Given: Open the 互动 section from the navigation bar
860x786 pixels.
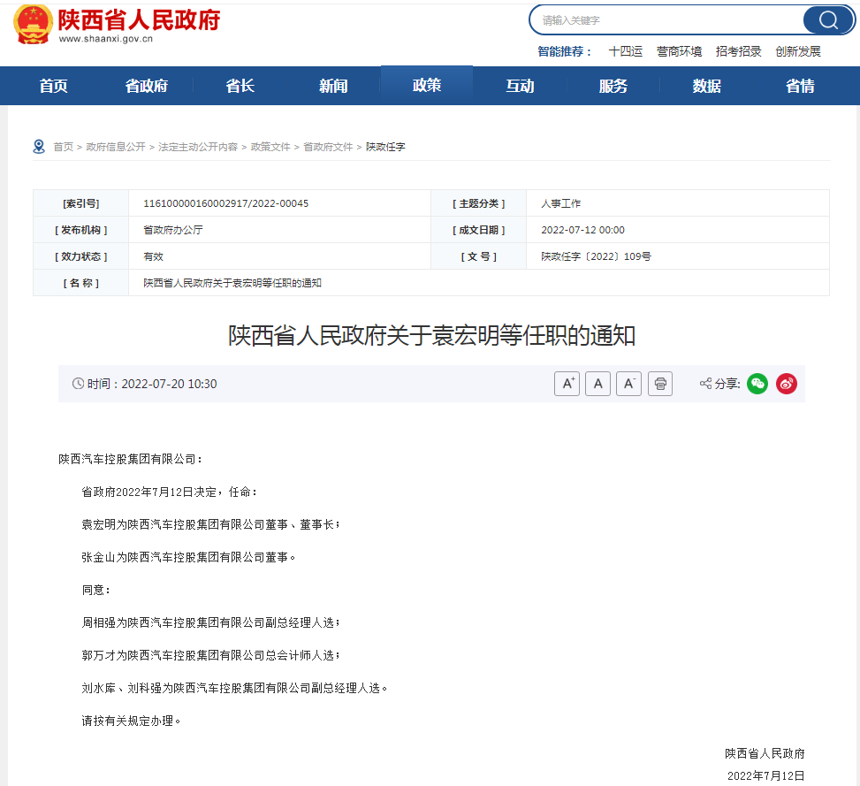Looking at the screenshot, I should click(520, 86).
